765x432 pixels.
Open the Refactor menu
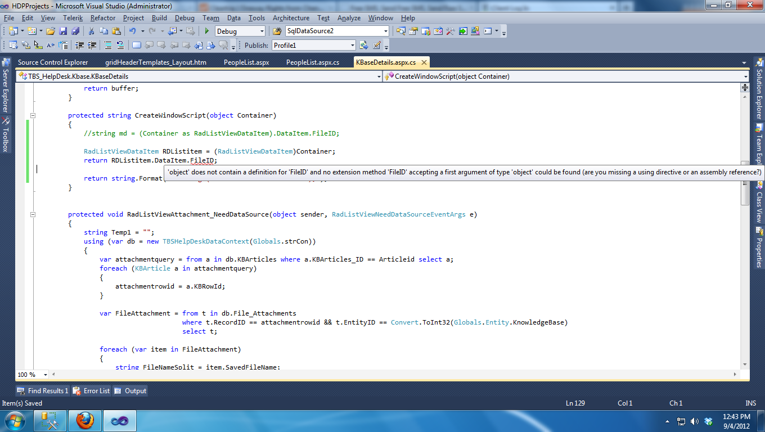click(102, 18)
